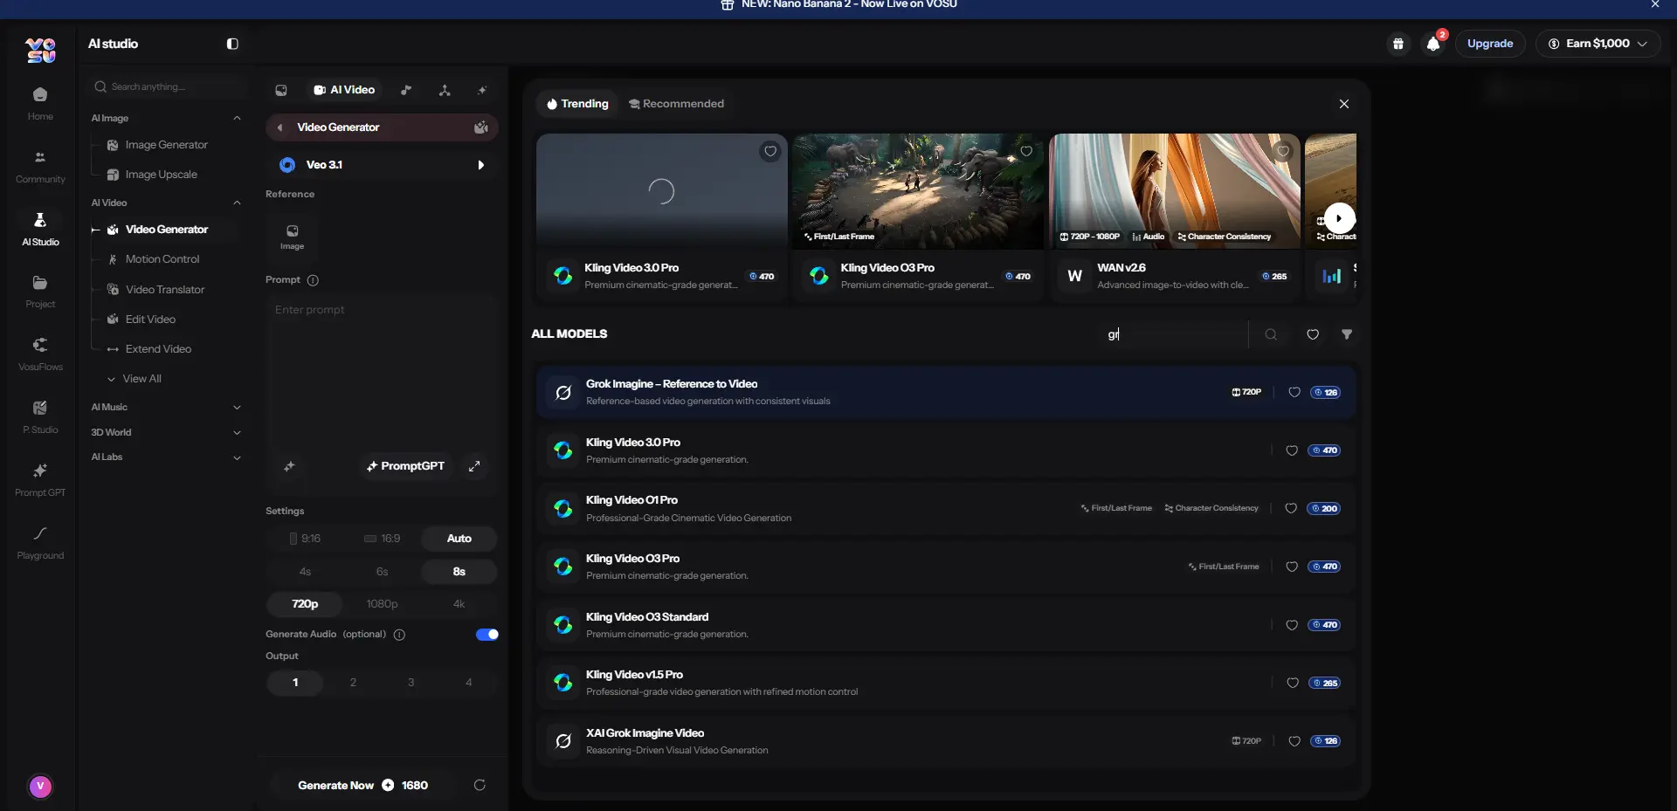
Task: Favorite the Grok Imagine – Reference to Video model
Action: [x=1294, y=393]
